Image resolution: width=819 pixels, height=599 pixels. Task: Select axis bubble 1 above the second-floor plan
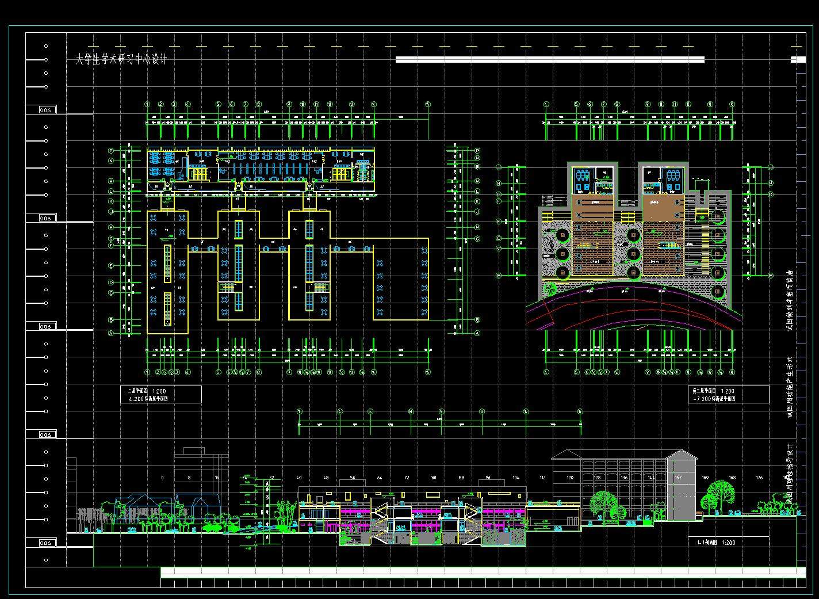pos(147,105)
